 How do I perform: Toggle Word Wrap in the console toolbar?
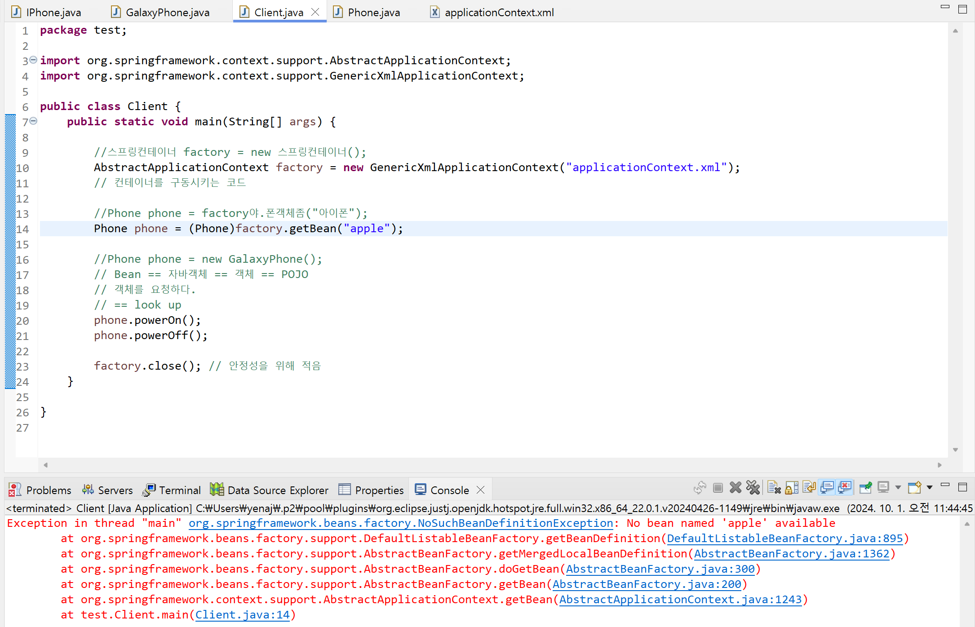pyautogui.click(x=809, y=488)
